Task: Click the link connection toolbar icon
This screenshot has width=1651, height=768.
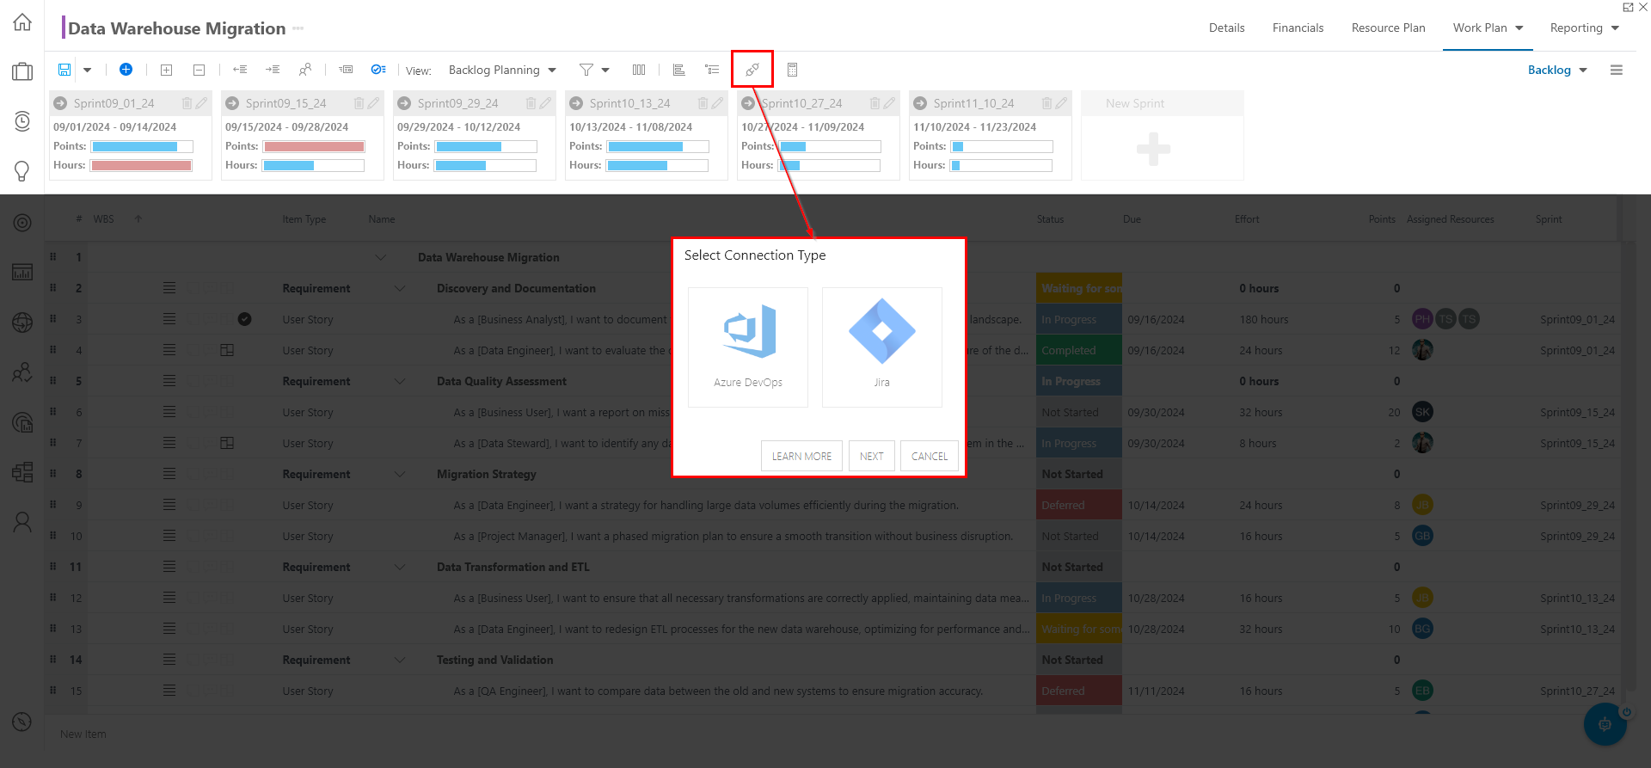Action: tap(752, 70)
